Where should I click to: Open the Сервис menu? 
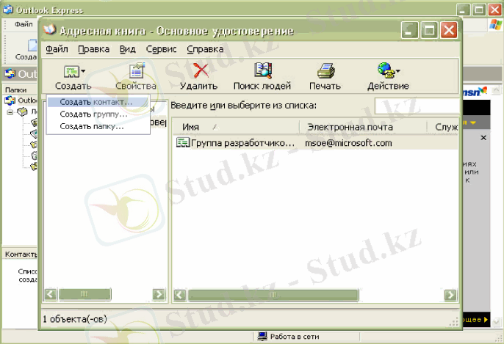[x=161, y=49]
